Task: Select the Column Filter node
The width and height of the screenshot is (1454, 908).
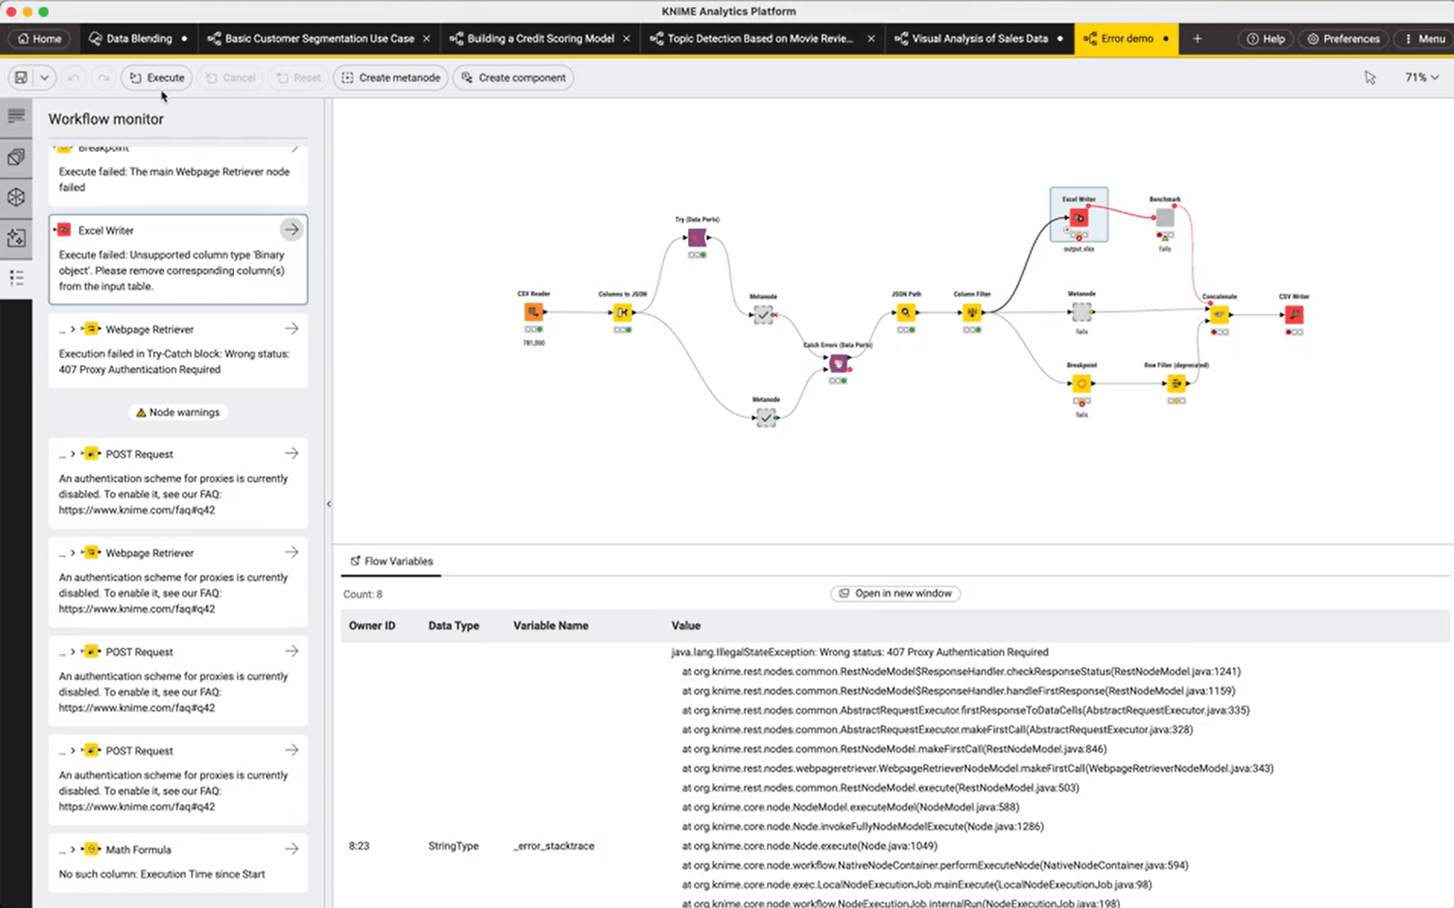Action: pyautogui.click(x=972, y=312)
